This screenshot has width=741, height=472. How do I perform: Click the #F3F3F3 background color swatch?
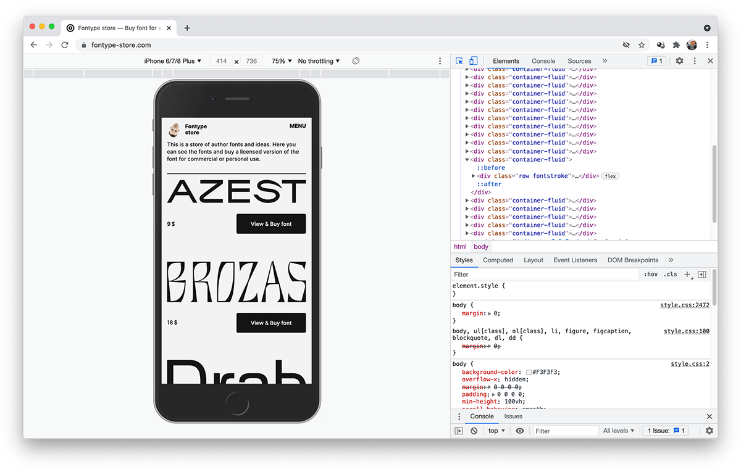click(529, 372)
